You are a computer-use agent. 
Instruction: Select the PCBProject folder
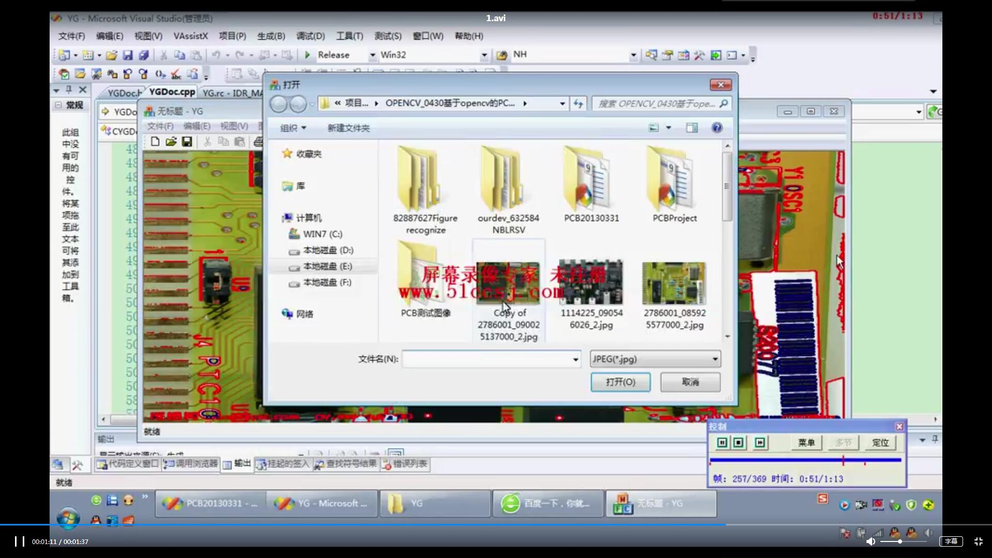(x=674, y=185)
